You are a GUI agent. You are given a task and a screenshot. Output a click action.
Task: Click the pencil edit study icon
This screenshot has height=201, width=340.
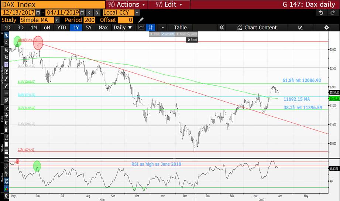pos(141,20)
